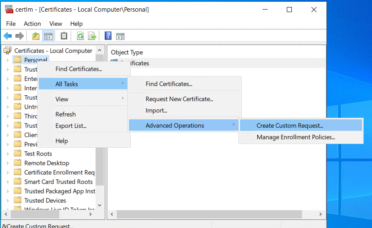Select Manage Enrollment Policies option
Image resolution: width=372 pixels, height=228 pixels.
[296, 137]
